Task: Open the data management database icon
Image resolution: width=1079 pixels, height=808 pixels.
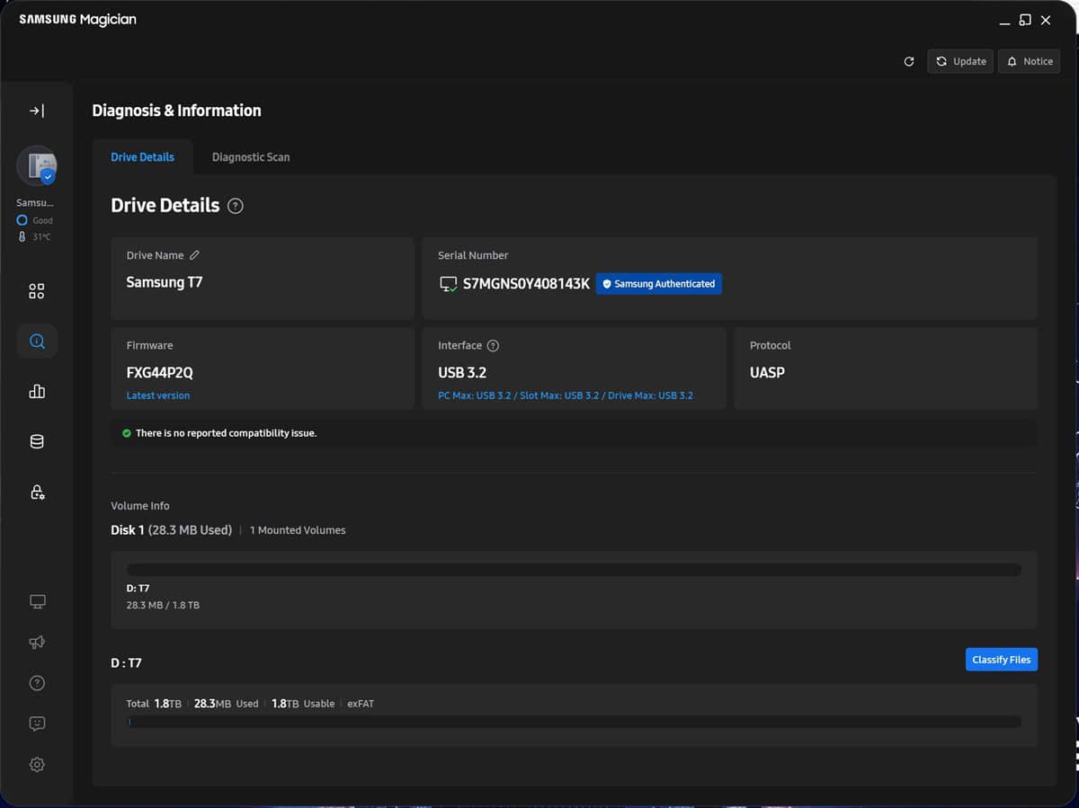Action: (37, 441)
